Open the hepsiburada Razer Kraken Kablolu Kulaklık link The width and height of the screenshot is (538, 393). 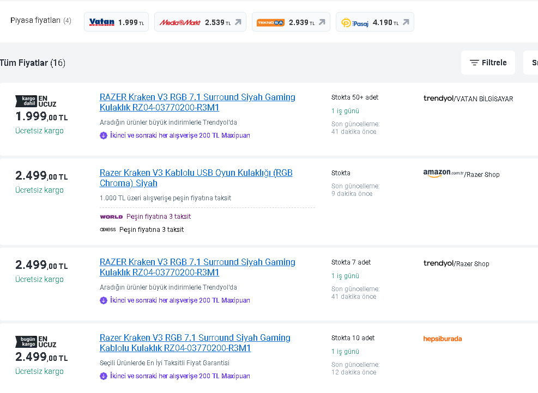click(195, 343)
